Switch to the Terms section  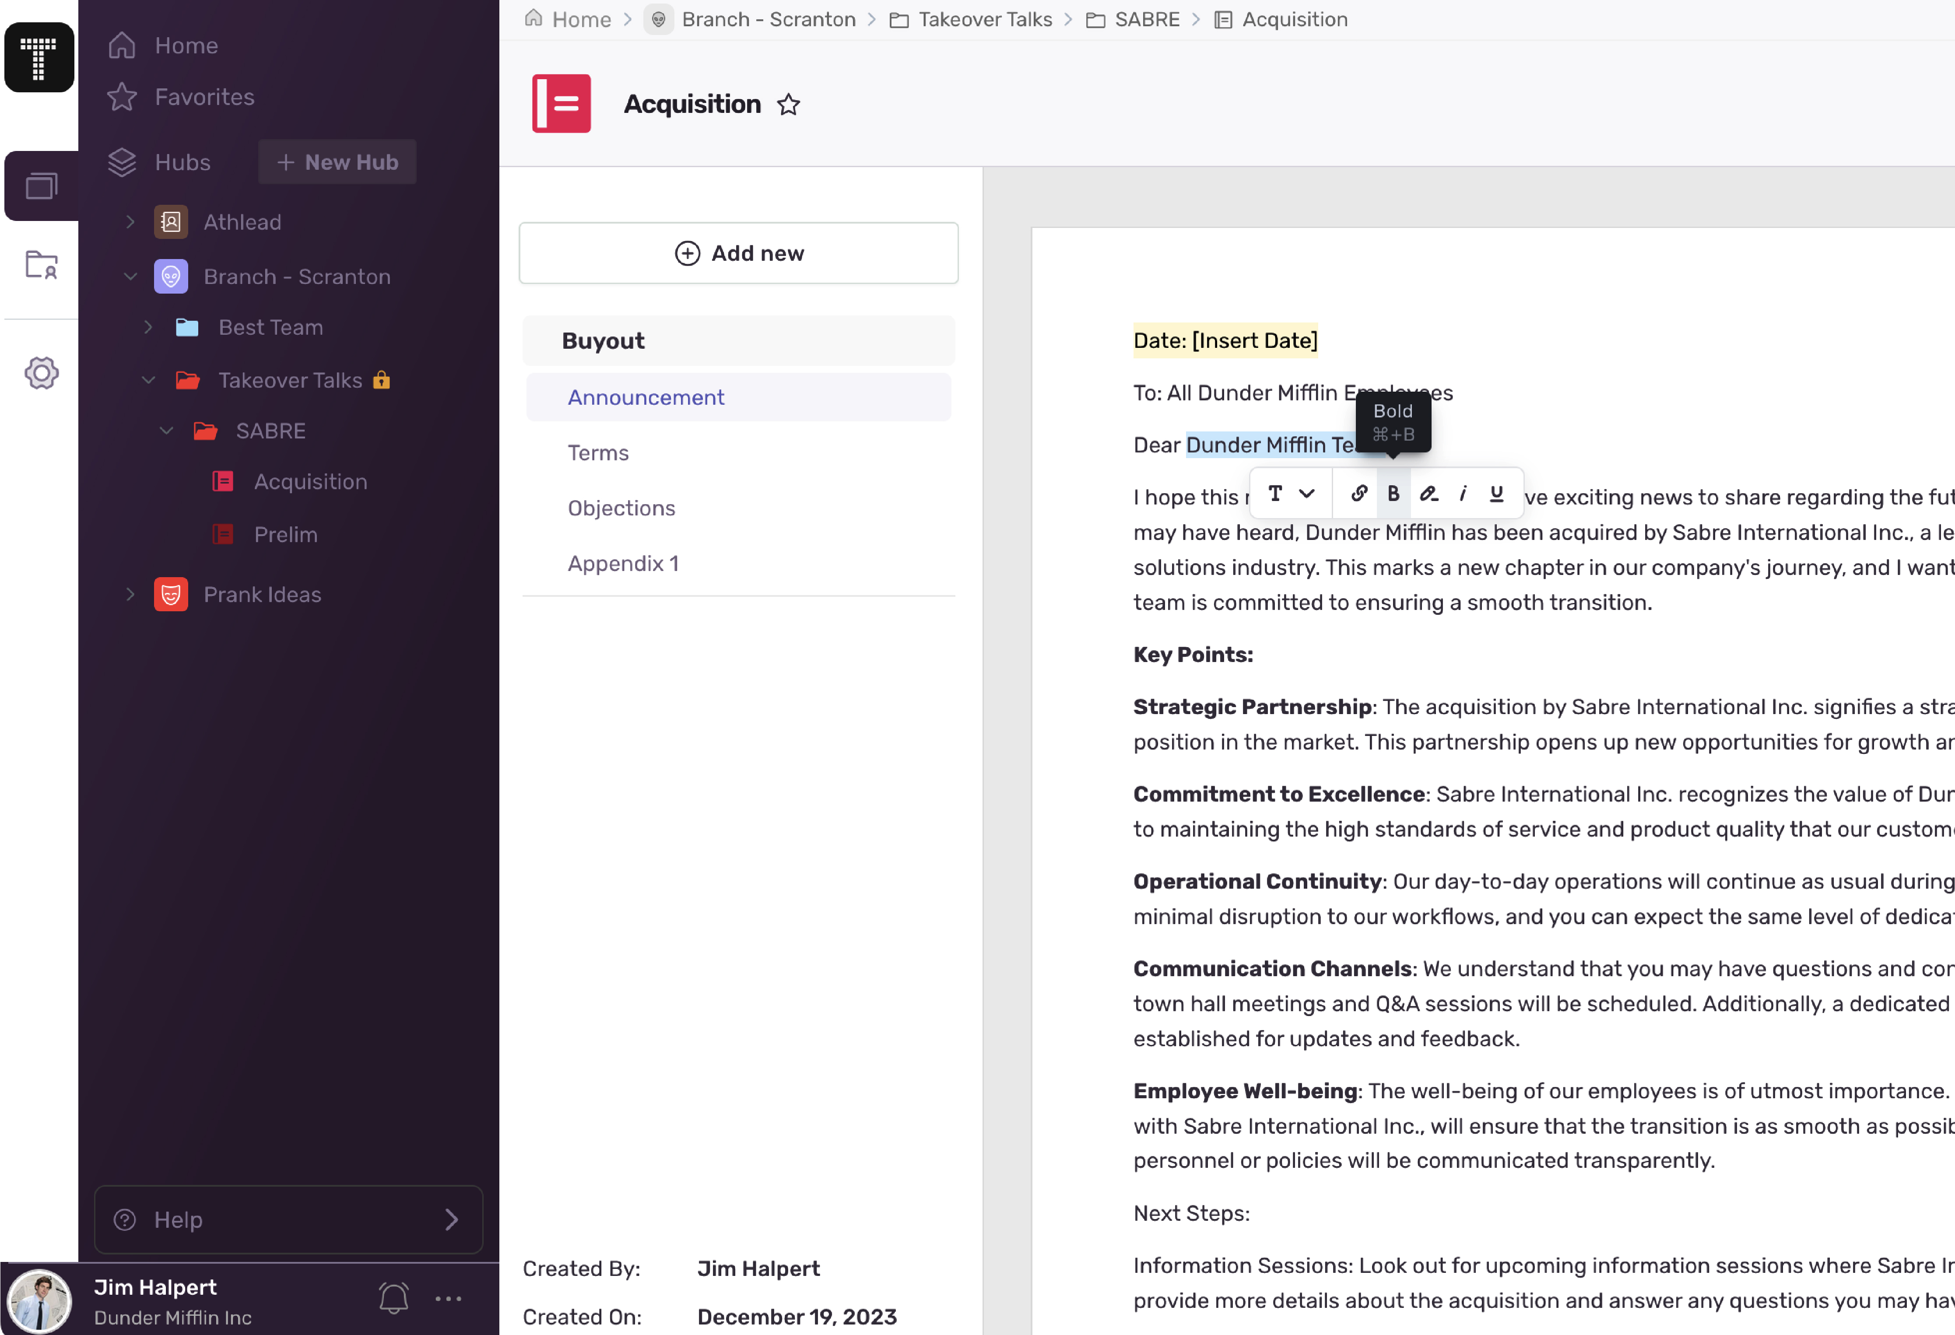597,452
